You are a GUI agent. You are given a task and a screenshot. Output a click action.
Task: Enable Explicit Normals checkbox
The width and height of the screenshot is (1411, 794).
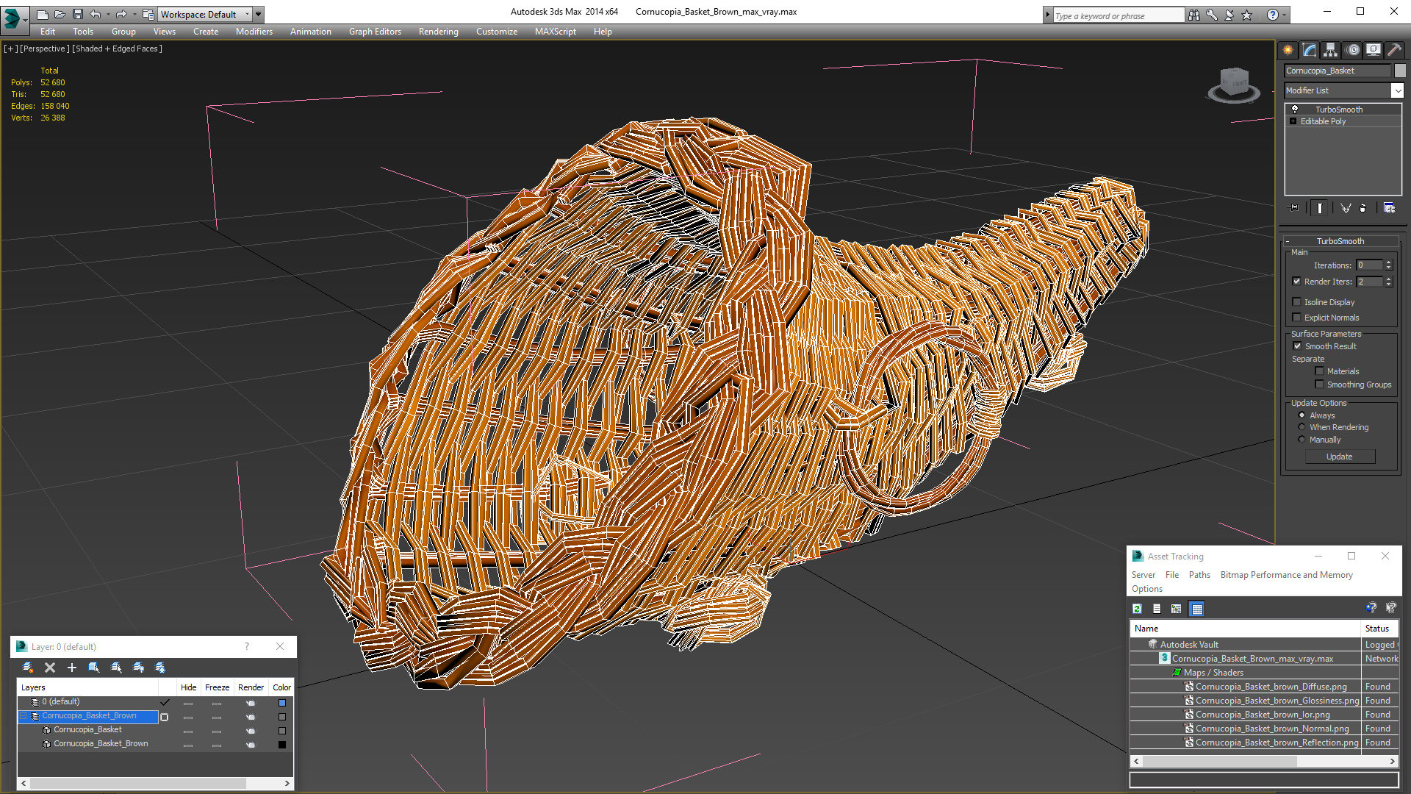coord(1297,318)
